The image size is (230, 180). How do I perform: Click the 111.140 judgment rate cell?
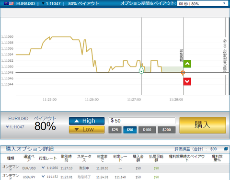[120, 177]
